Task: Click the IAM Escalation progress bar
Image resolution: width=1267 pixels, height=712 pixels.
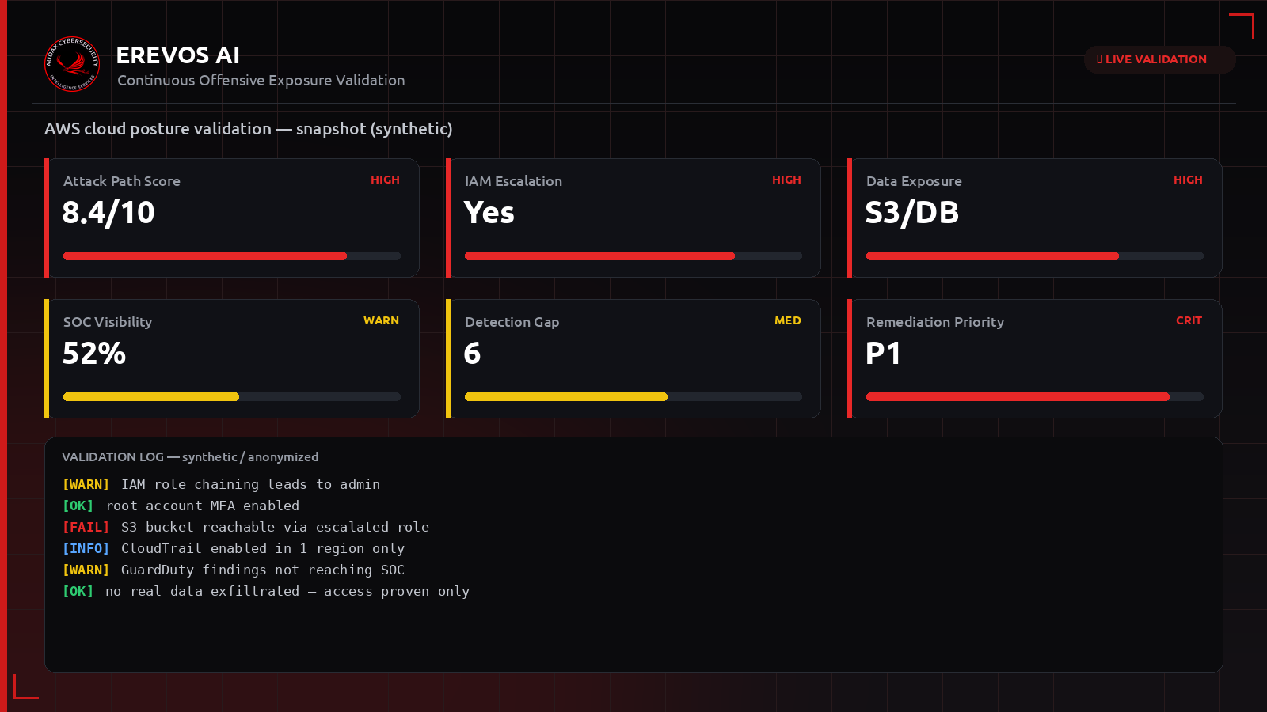Action: 633,256
